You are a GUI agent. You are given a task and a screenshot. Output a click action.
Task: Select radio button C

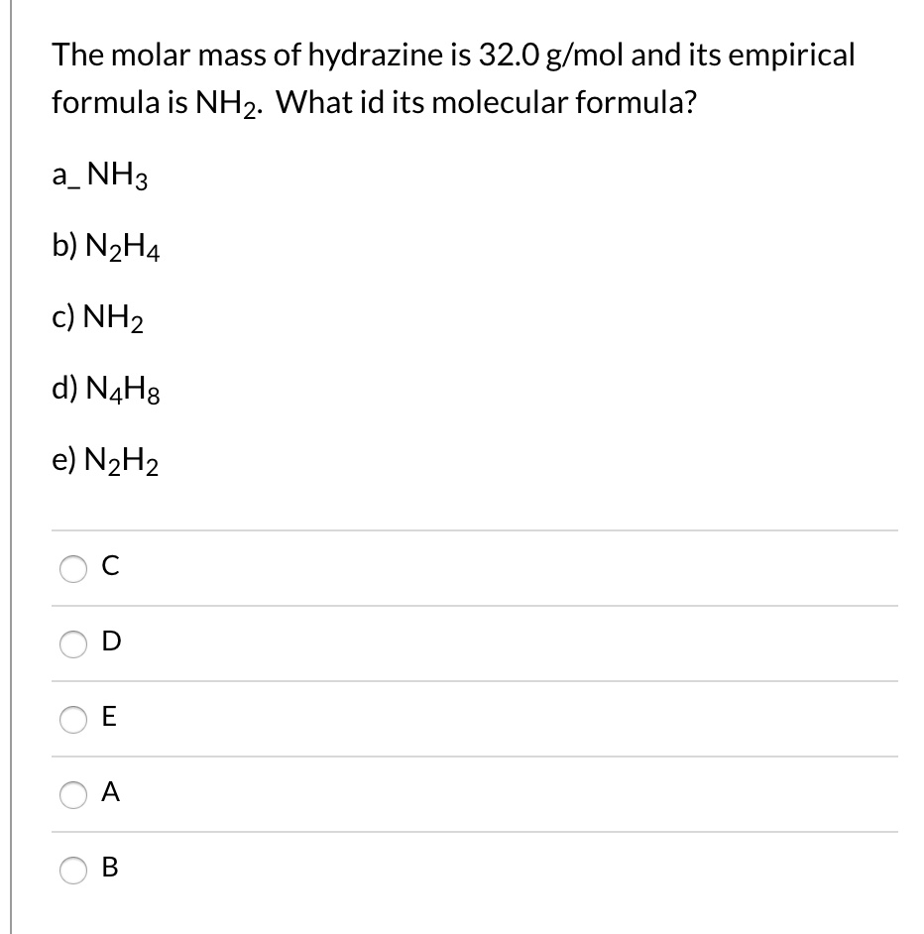72,568
